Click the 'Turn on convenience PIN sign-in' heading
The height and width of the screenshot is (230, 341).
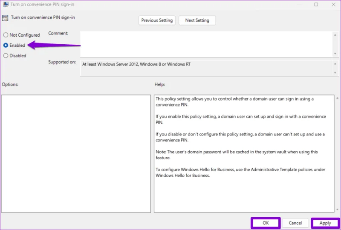point(43,17)
